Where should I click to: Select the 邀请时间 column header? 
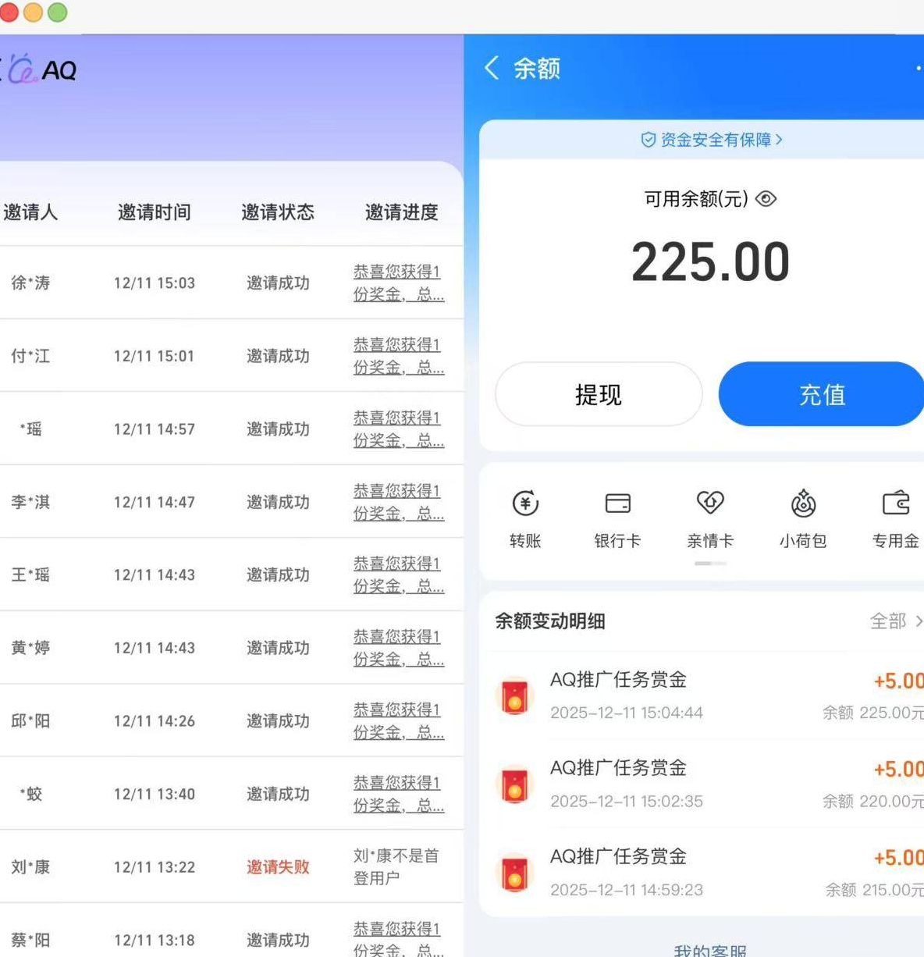click(155, 212)
